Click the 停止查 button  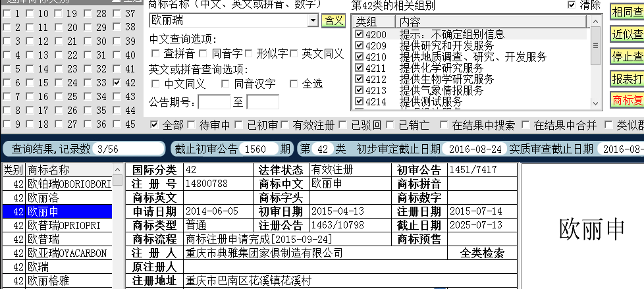point(627,57)
